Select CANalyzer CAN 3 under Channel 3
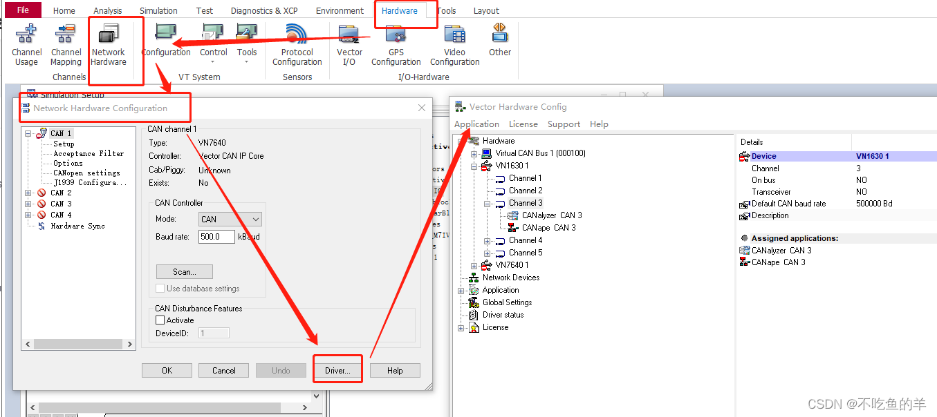This screenshot has width=937, height=417. (x=552, y=215)
